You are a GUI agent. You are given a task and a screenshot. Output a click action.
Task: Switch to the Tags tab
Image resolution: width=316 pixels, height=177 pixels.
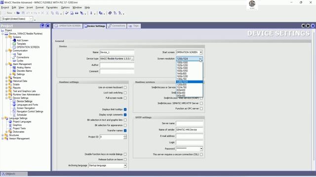(x=134, y=26)
